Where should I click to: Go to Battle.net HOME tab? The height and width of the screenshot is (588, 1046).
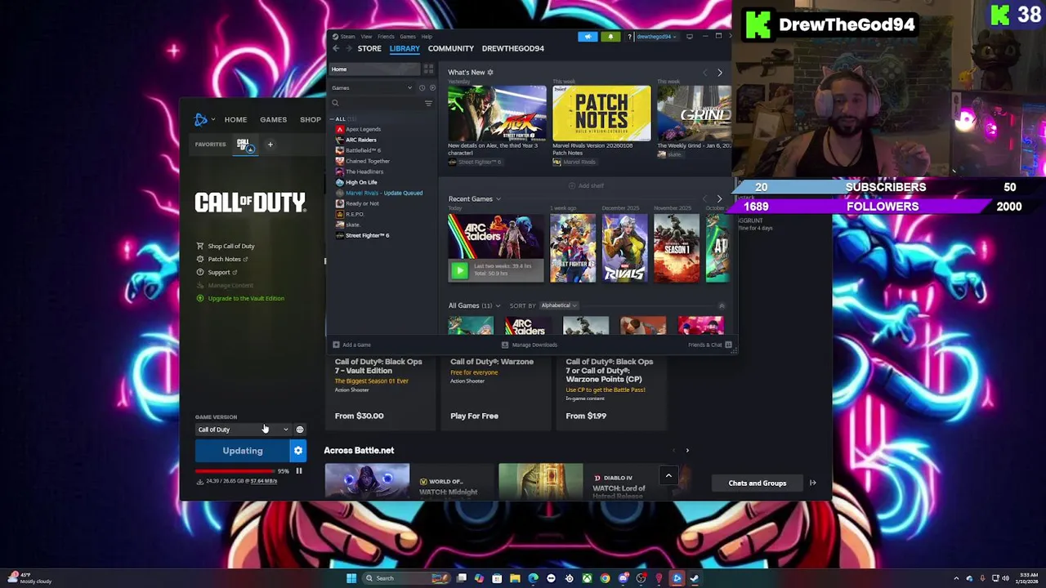pyautogui.click(x=235, y=120)
